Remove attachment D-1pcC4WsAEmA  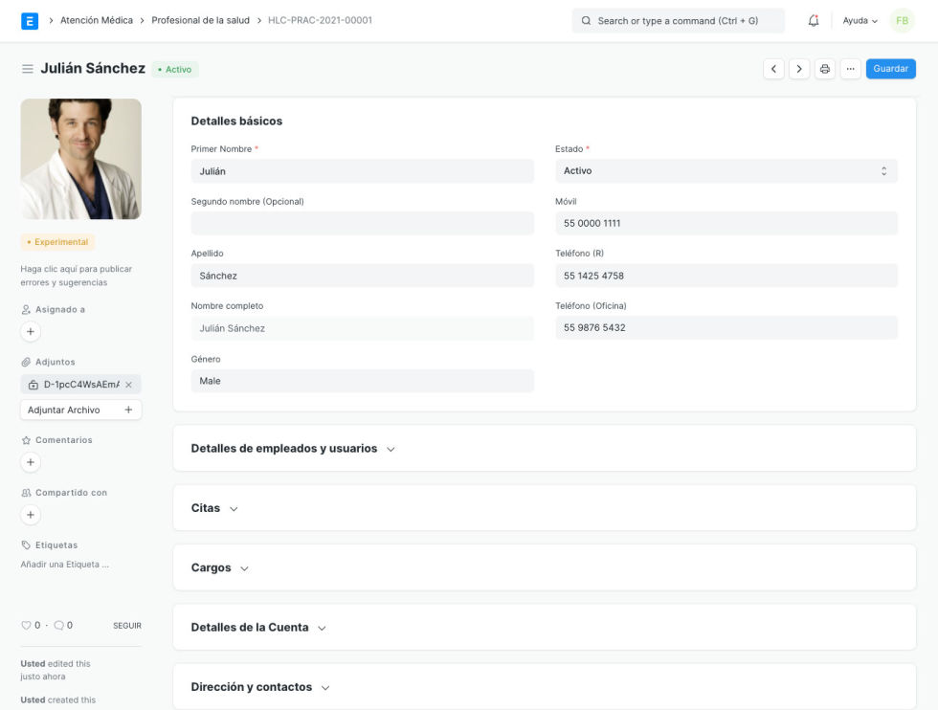[129, 385]
